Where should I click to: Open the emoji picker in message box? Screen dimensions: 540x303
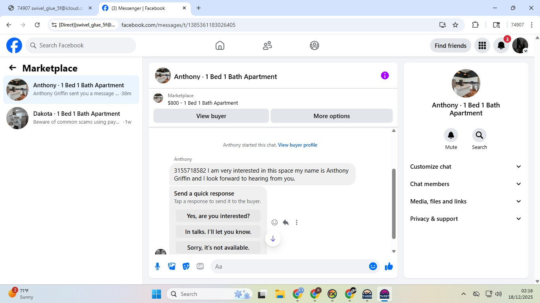pos(373,266)
